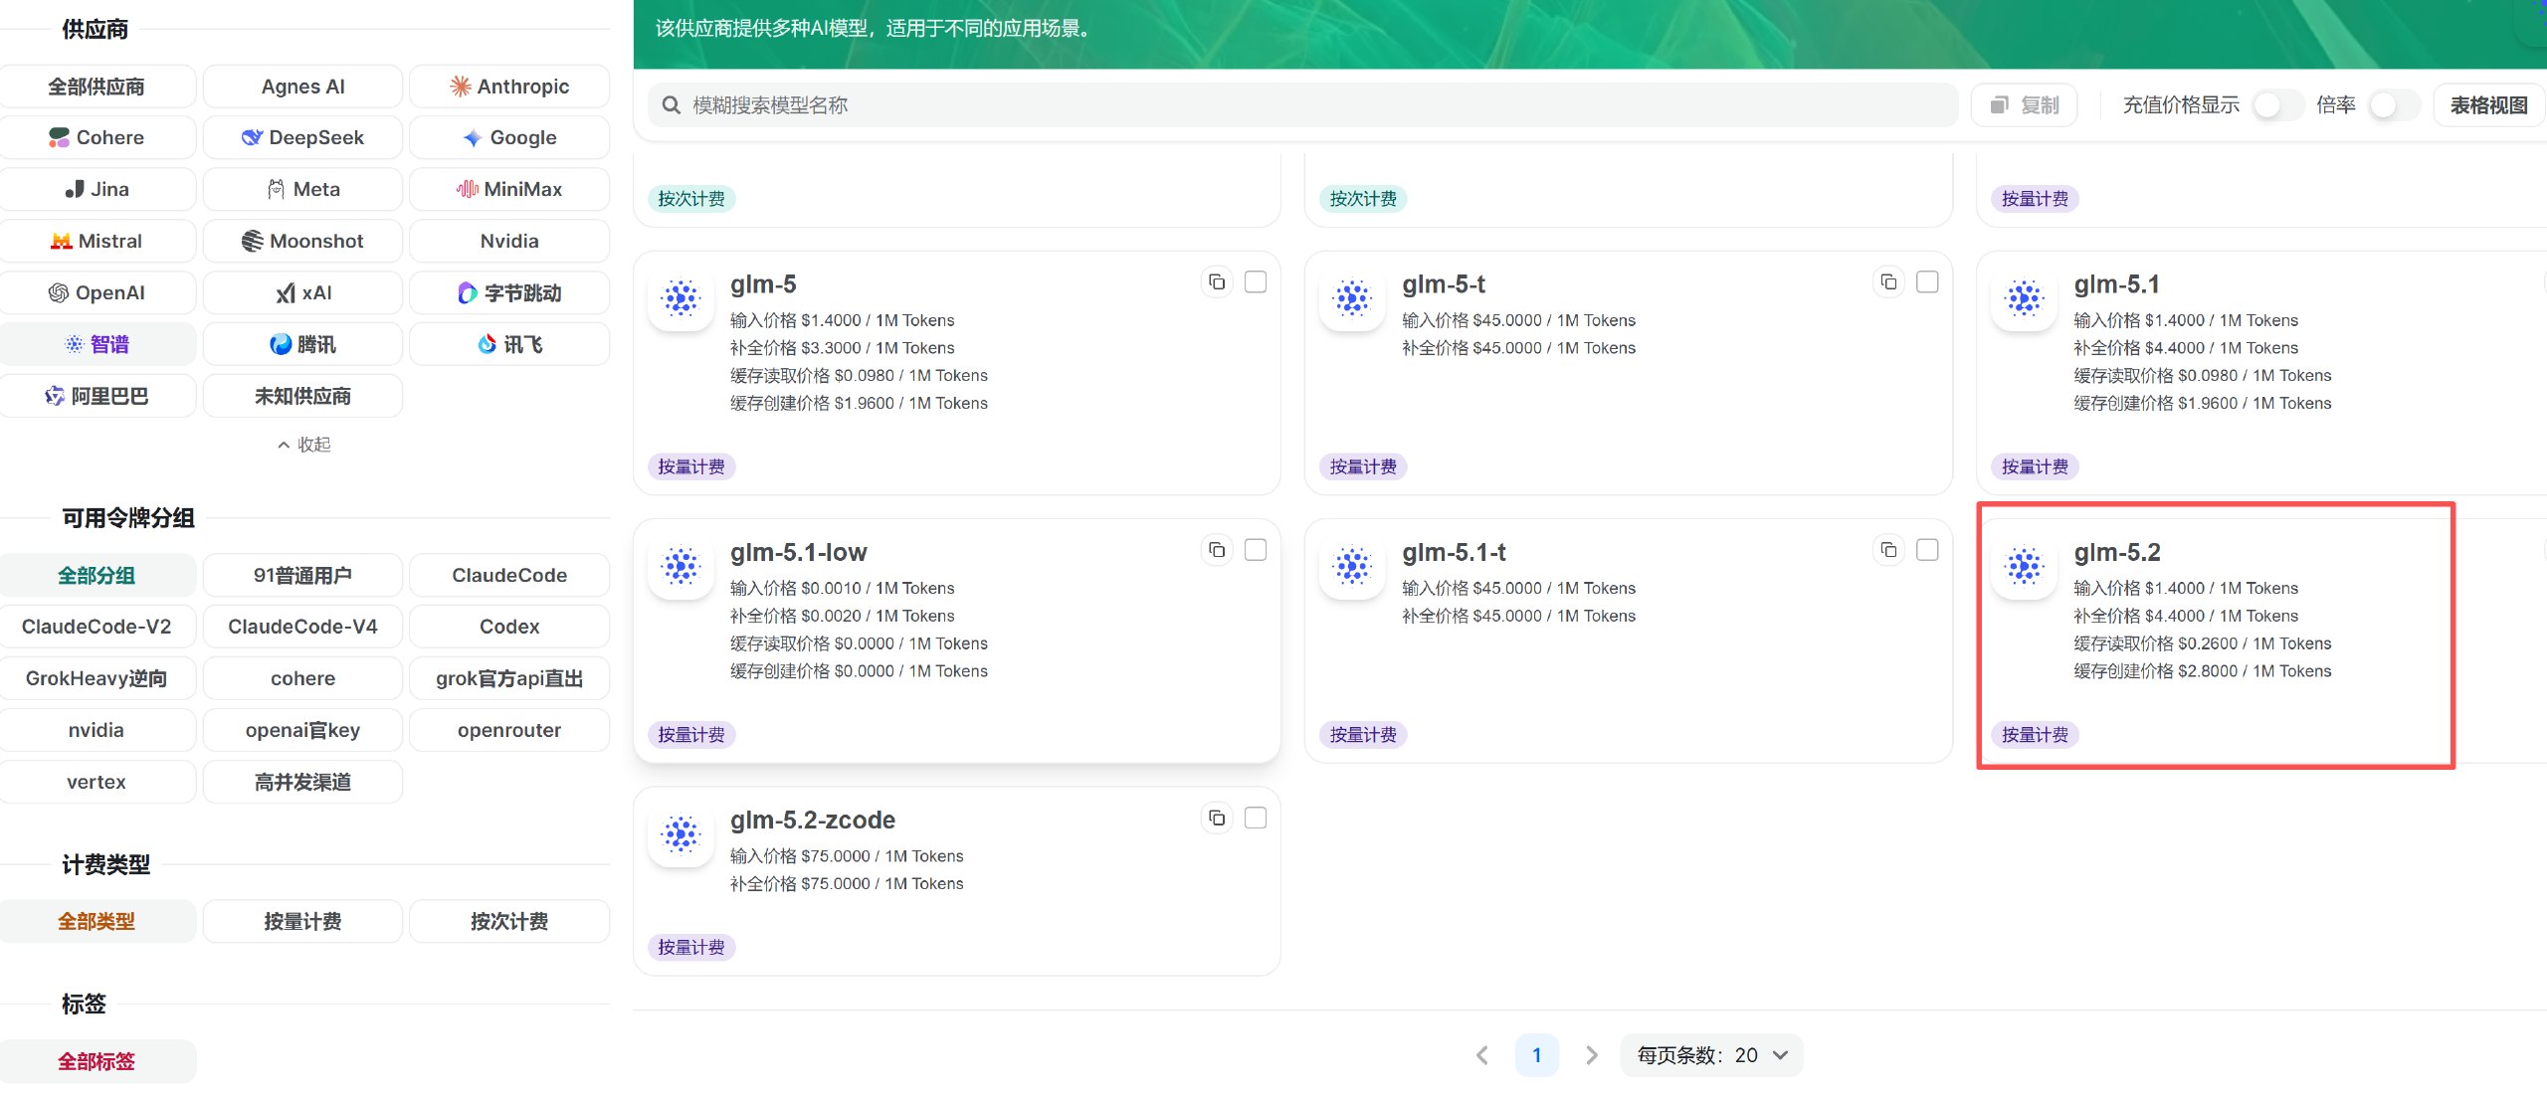
Task: Click the glm-5 model logo icon
Action: [682, 297]
